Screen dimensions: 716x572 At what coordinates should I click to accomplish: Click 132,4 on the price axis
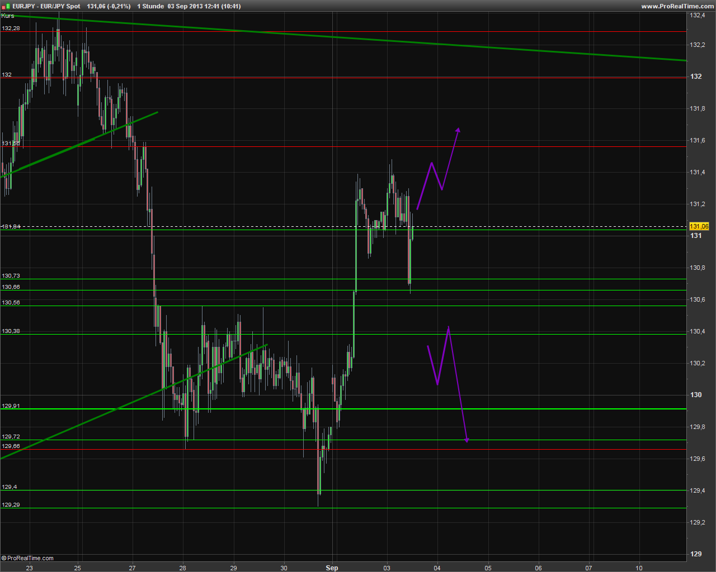(x=698, y=16)
